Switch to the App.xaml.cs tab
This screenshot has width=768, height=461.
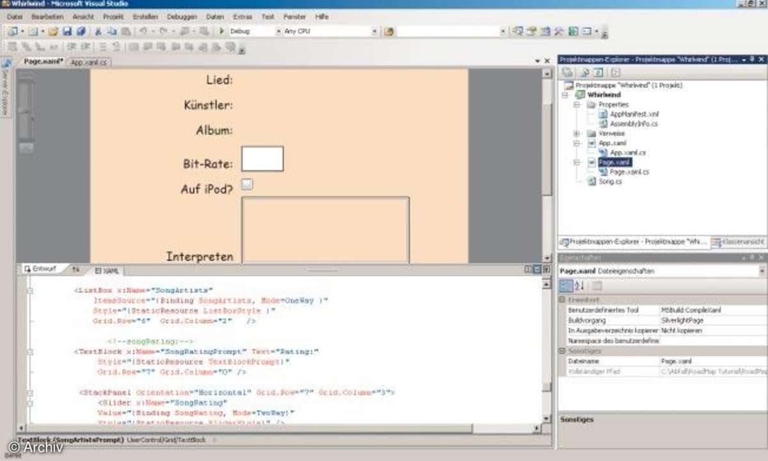tap(90, 62)
